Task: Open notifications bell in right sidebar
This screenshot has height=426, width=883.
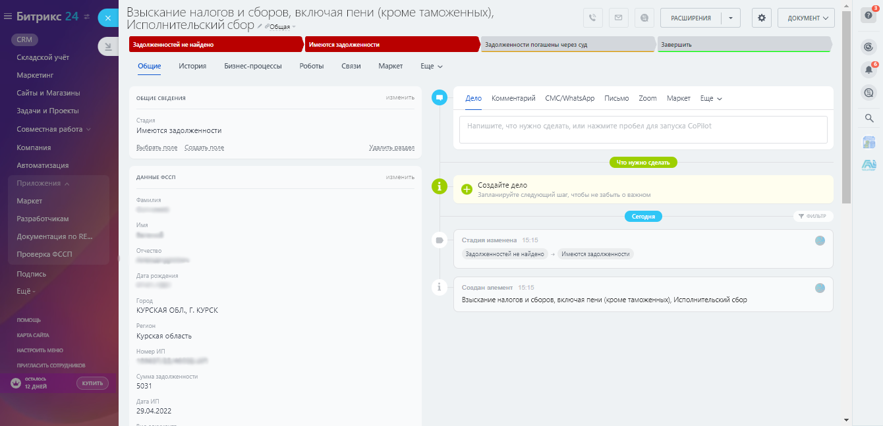Action: coord(869,69)
